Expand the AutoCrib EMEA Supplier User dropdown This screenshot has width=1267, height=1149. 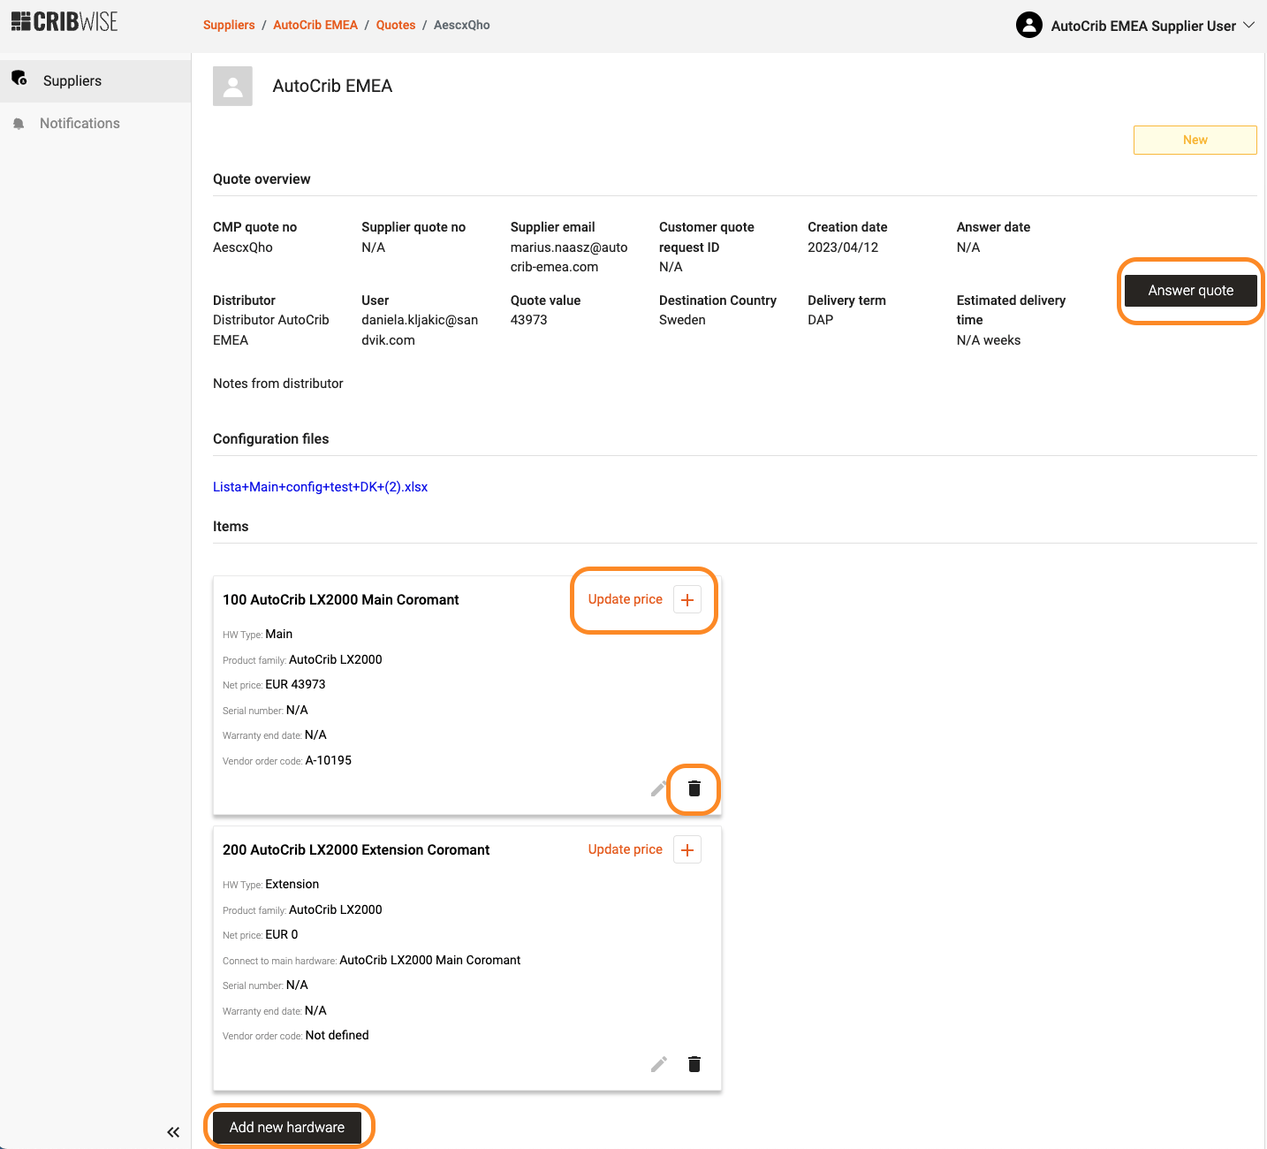pyautogui.click(x=1248, y=26)
